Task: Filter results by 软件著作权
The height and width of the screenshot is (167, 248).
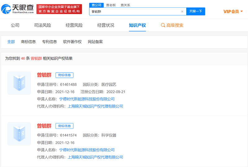Action: point(73,42)
